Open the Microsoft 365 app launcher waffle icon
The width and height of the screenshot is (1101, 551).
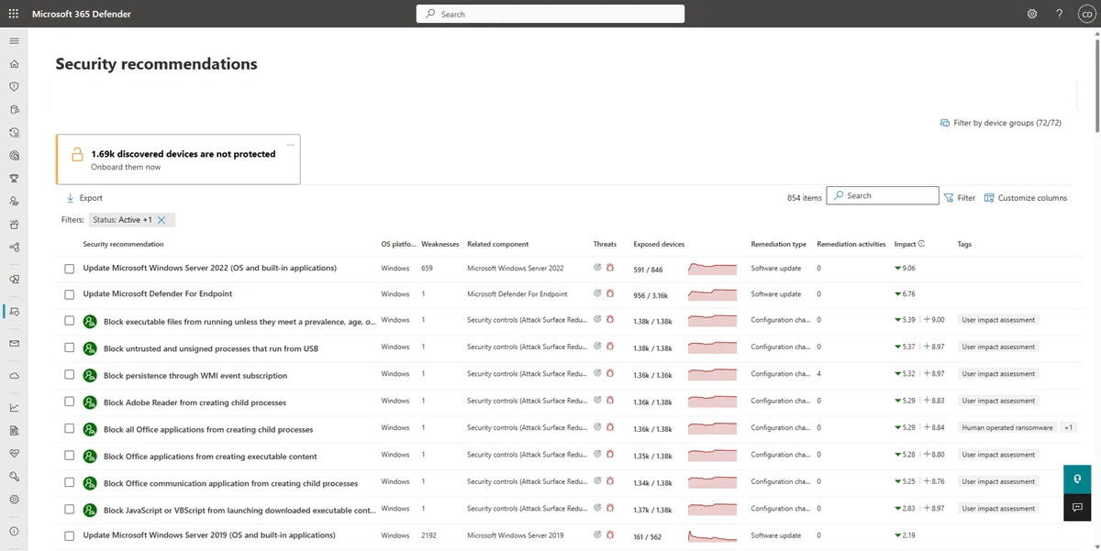(14, 14)
